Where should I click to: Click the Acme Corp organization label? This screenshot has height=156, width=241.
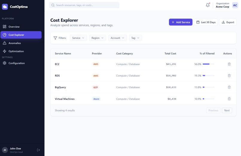[x=222, y=7]
